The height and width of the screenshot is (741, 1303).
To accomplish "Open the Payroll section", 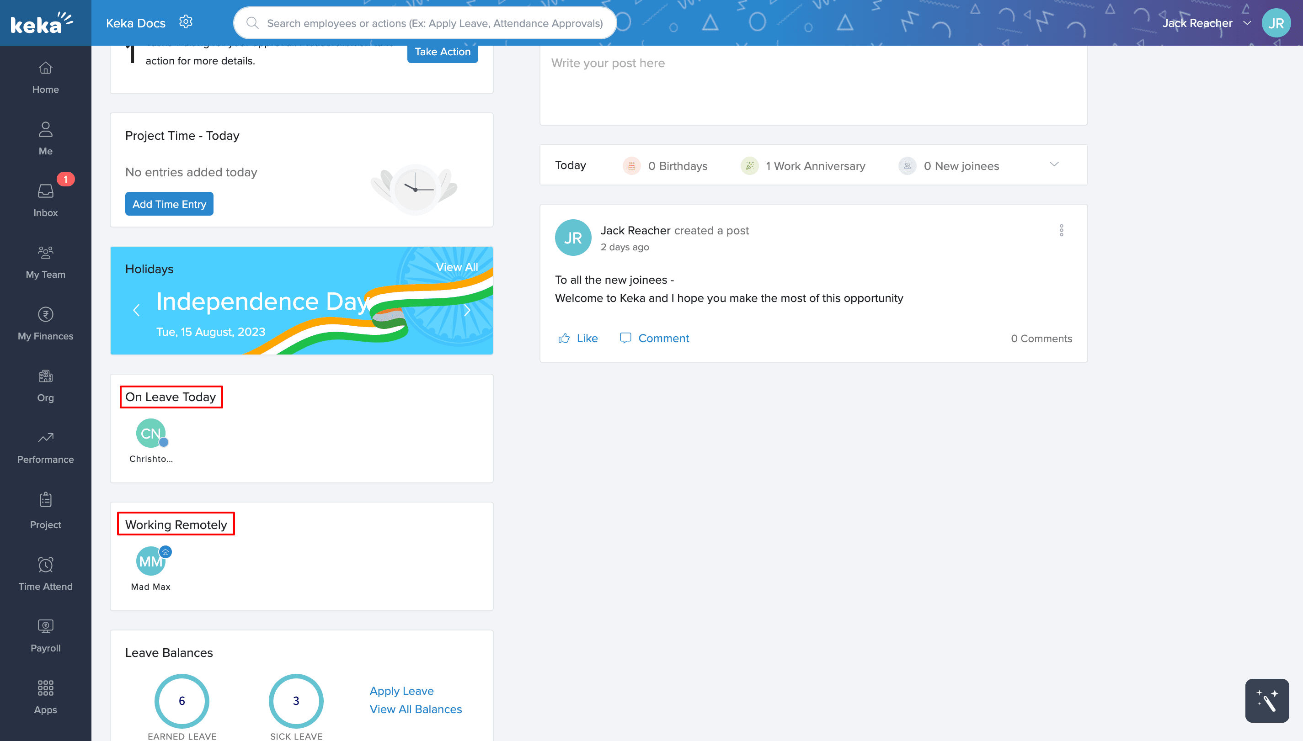I will coord(45,633).
